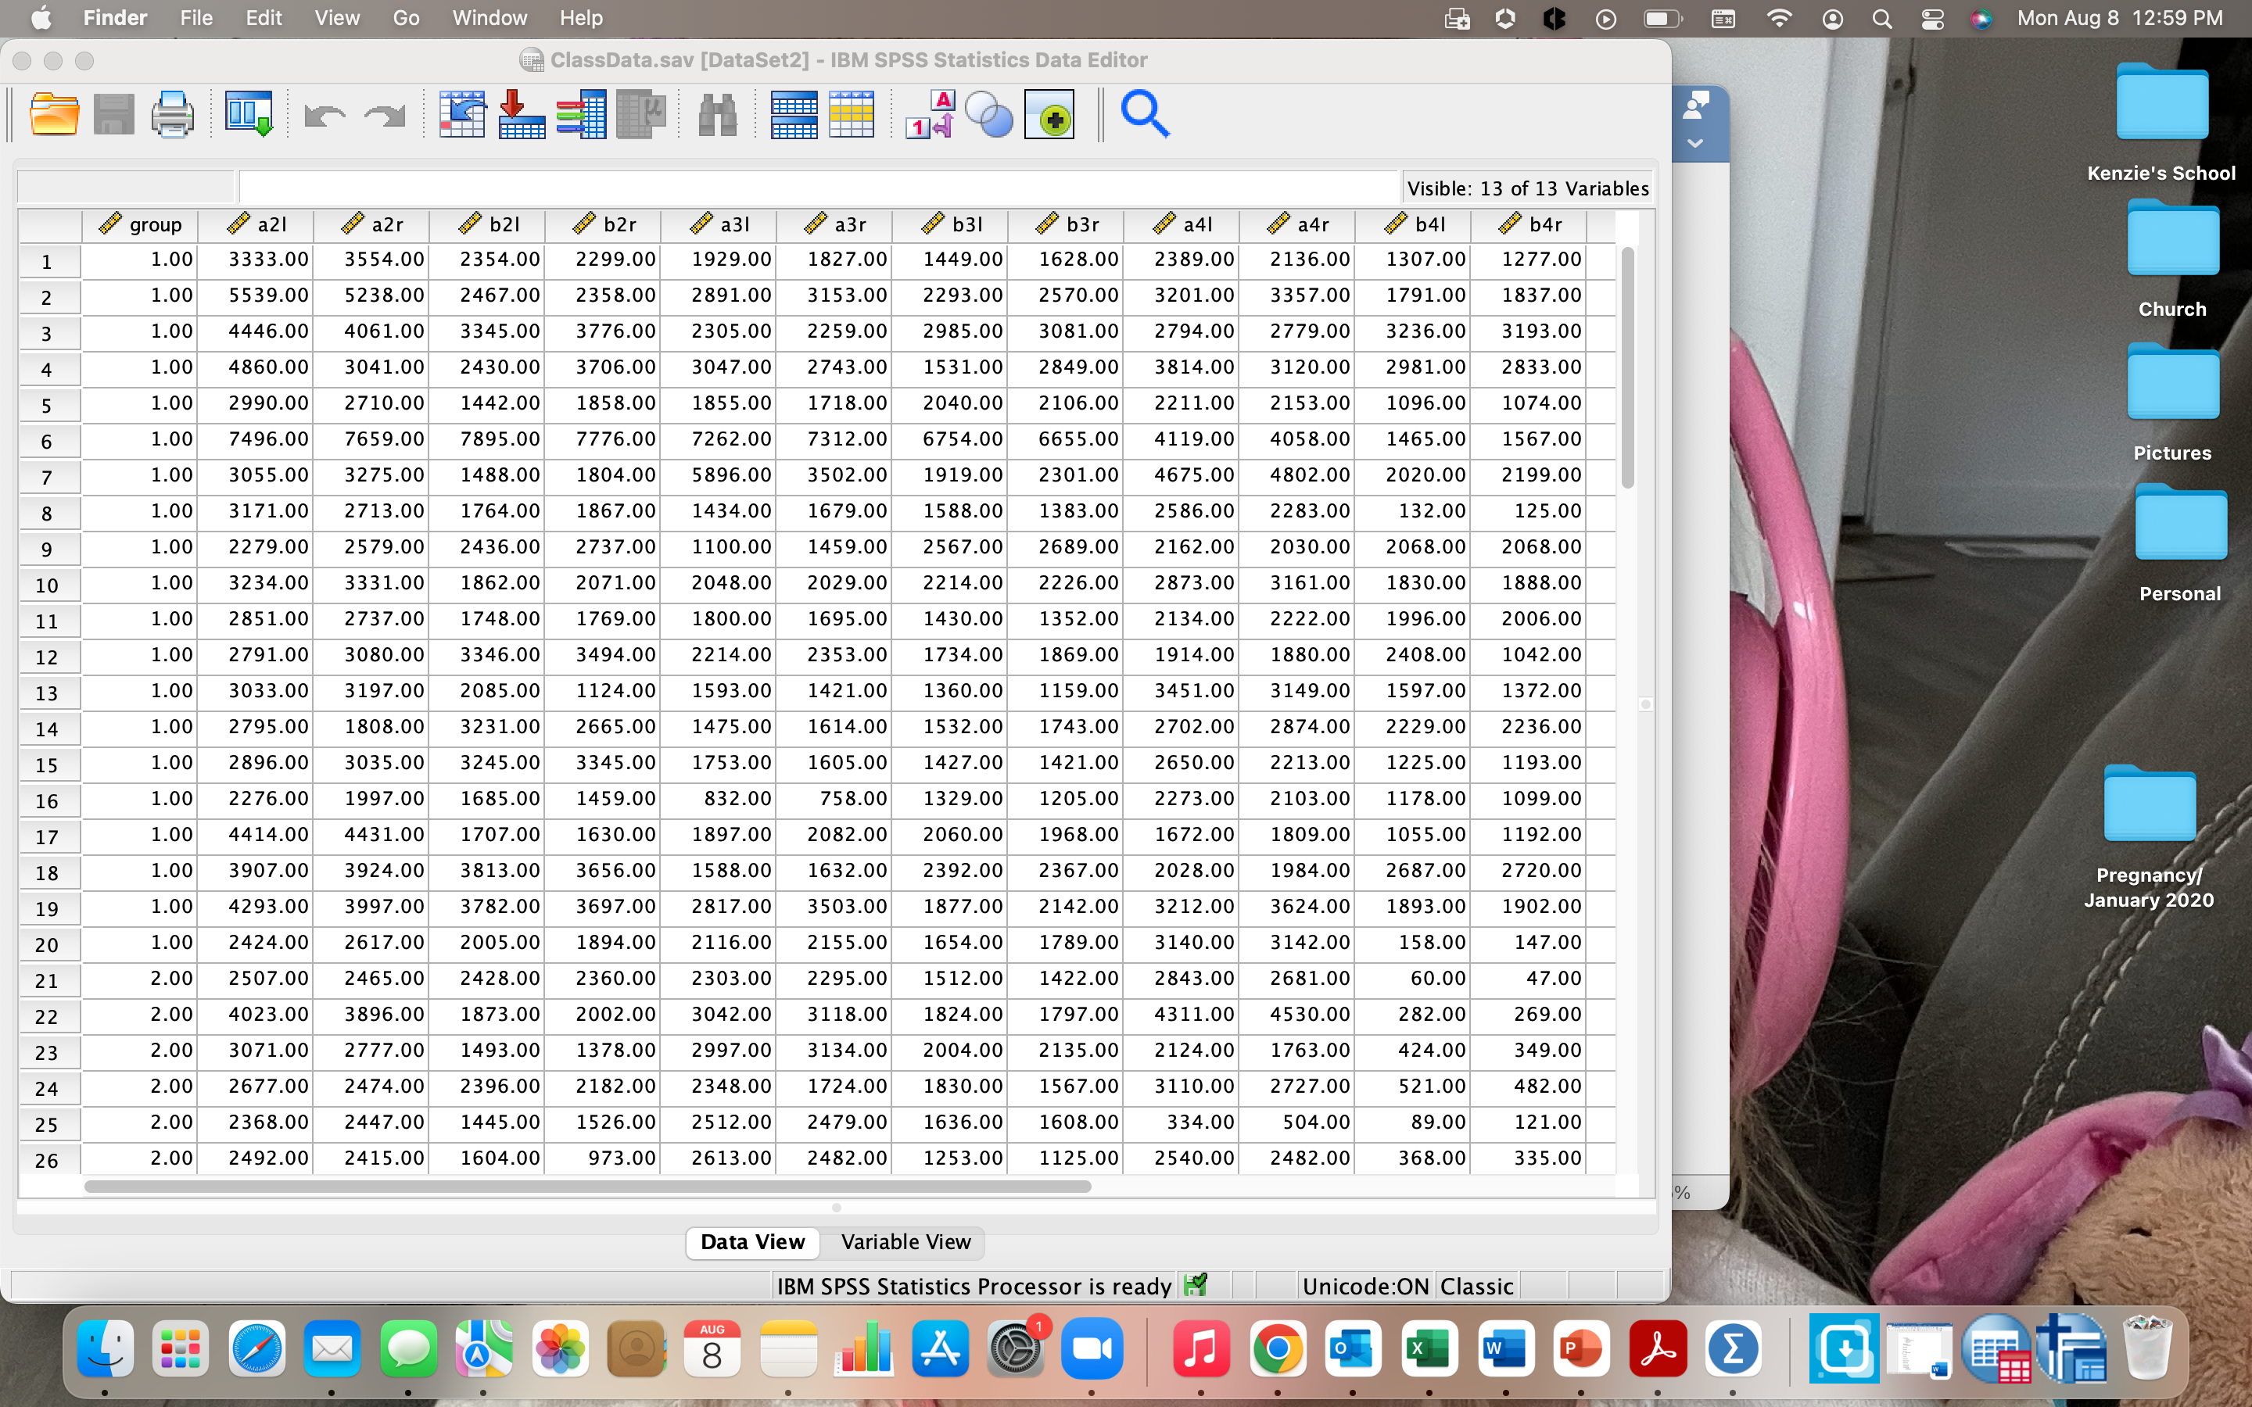Click the horizontal scrollbar below the data grid
The image size is (2252, 1407).
pos(586,1186)
